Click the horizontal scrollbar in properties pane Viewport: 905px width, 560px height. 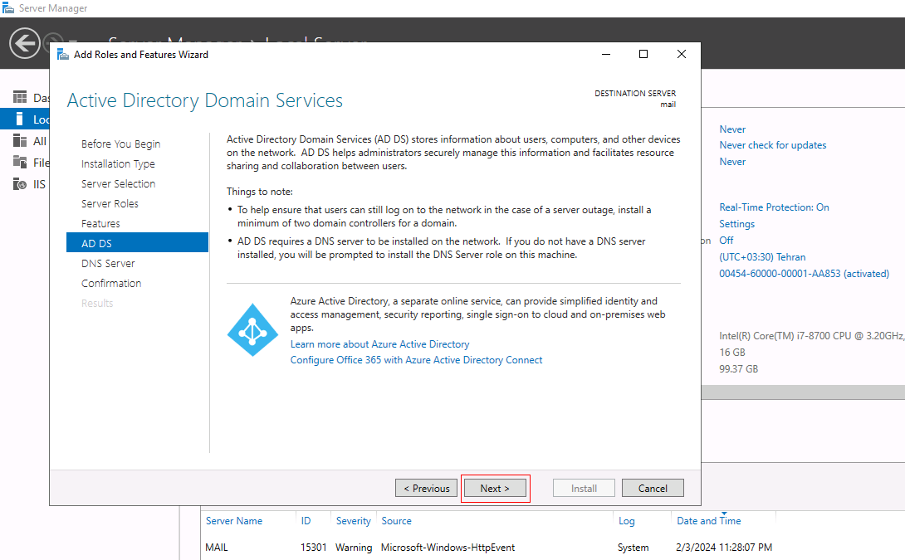point(803,392)
